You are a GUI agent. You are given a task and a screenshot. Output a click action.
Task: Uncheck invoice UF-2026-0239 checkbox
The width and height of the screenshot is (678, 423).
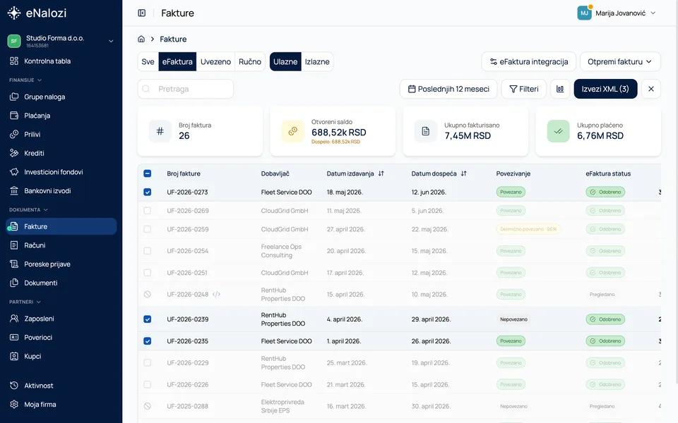(148, 319)
